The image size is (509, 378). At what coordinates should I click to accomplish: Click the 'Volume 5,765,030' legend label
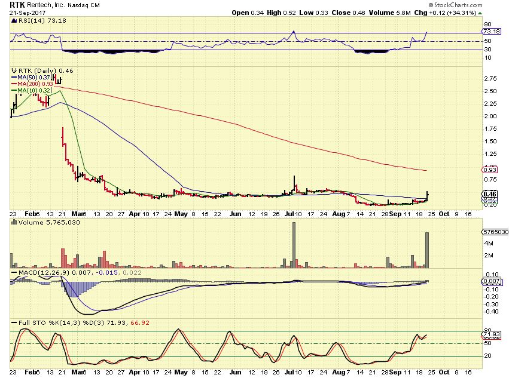point(49,222)
